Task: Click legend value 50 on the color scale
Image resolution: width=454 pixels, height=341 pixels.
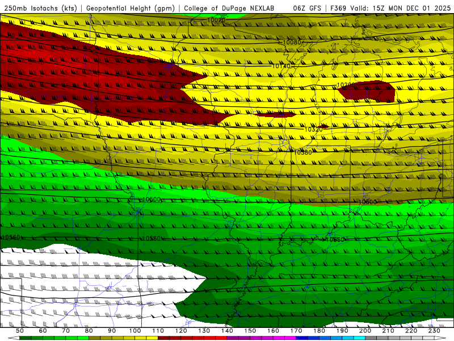Action: [20, 331]
